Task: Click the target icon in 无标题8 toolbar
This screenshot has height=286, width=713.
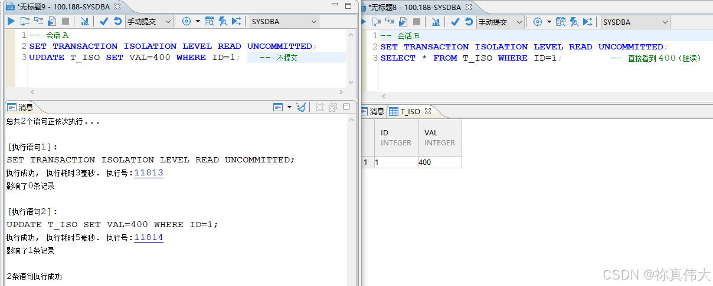Action: tap(538, 22)
